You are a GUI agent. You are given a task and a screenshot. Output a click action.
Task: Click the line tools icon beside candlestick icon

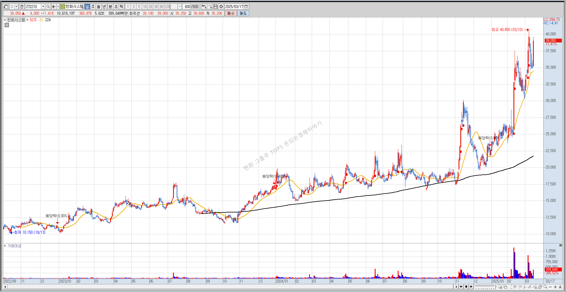[210, 6]
